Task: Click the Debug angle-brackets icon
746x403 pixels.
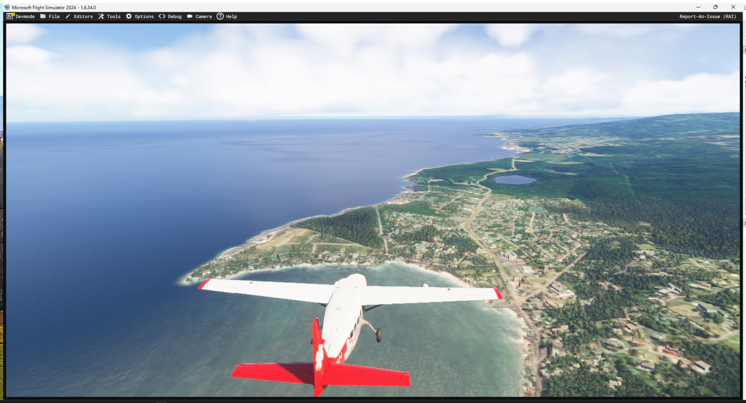Action: click(x=161, y=17)
